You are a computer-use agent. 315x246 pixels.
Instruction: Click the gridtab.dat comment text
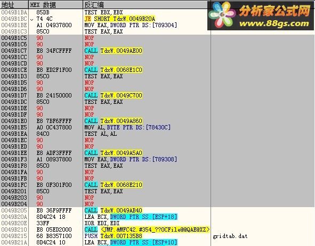pos(230,236)
